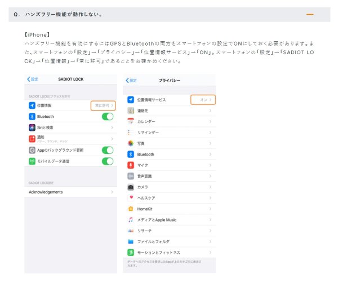Screen dimensions: 338x282
Task: Click the 【iPhone】 heading text
Action: (x=37, y=35)
